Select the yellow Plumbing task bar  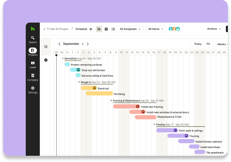[99, 93]
